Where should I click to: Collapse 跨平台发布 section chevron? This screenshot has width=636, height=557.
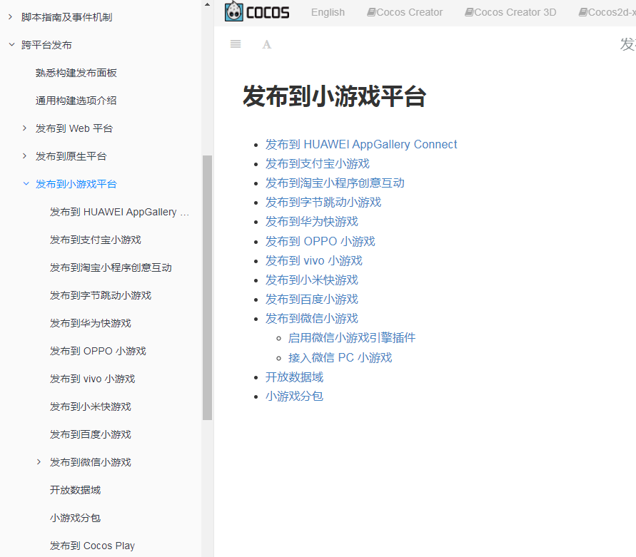11,45
